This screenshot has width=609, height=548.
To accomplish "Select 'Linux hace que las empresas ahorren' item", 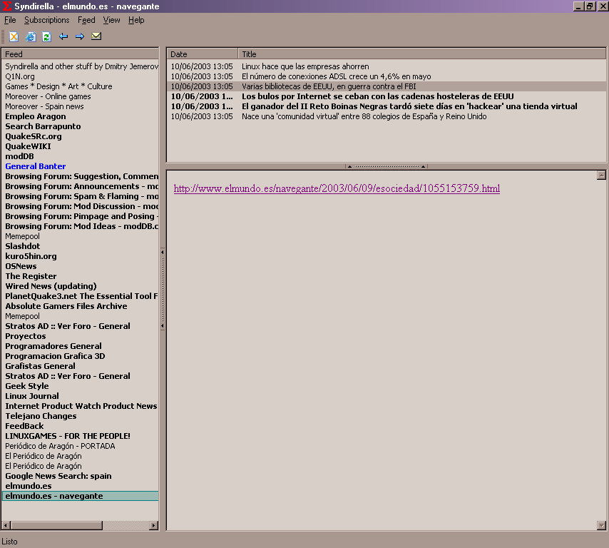I will pos(386,66).
